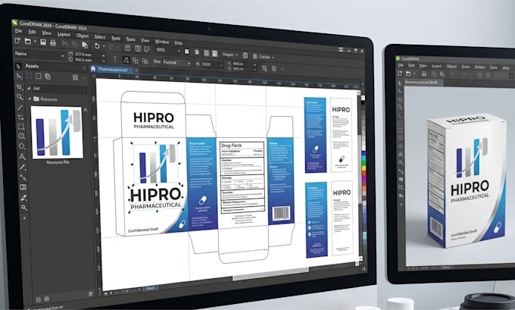Click the Copy icon next to Cut
Screen dimensions: 515x310
click(74, 44)
